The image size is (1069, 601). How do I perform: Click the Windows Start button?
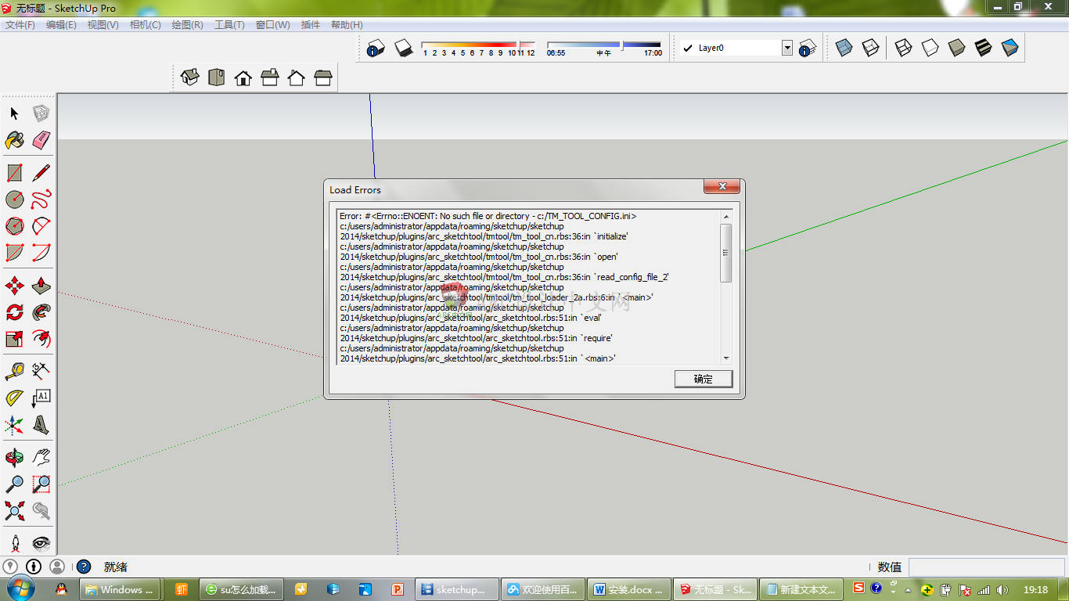[21, 588]
